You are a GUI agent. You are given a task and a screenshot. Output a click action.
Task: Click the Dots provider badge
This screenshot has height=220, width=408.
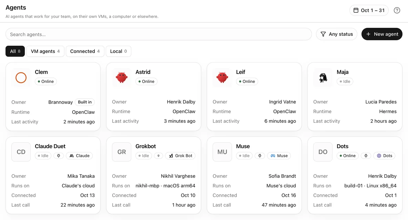coord(384,156)
